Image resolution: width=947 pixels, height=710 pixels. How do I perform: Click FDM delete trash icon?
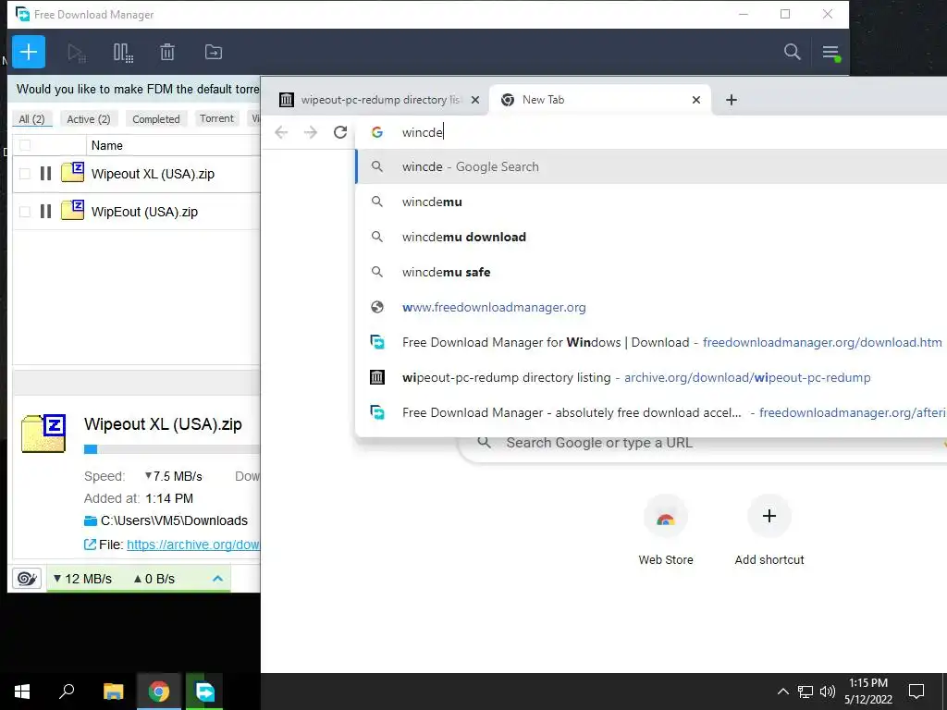coord(167,53)
